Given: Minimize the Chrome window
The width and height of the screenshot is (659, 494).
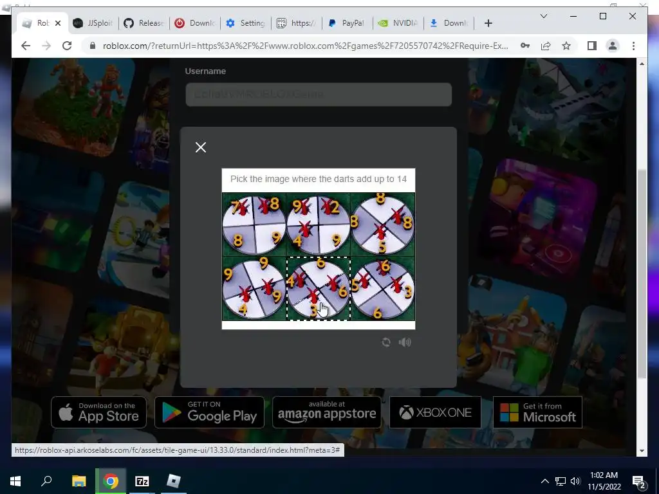Looking at the screenshot, I should (573, 16).
